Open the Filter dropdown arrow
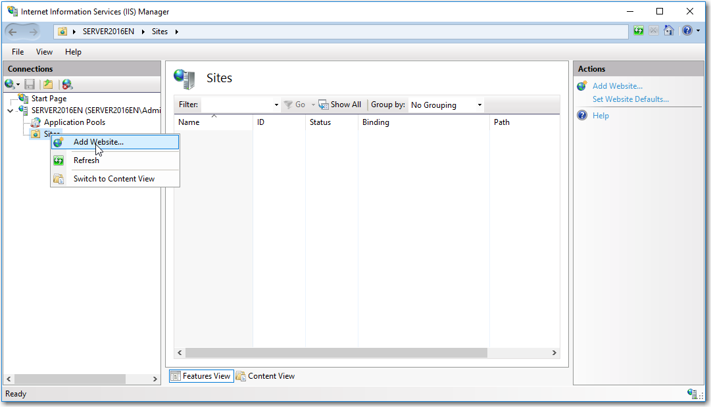Image resolution: width=711 pixels, height=407 pixels. click(276, 105)
